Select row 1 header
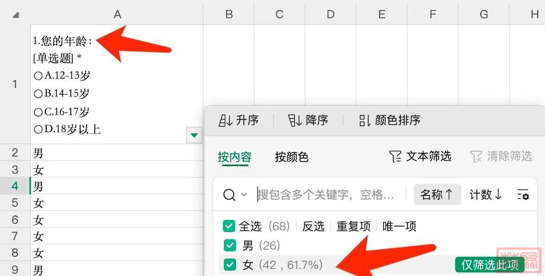 point(15,84)
